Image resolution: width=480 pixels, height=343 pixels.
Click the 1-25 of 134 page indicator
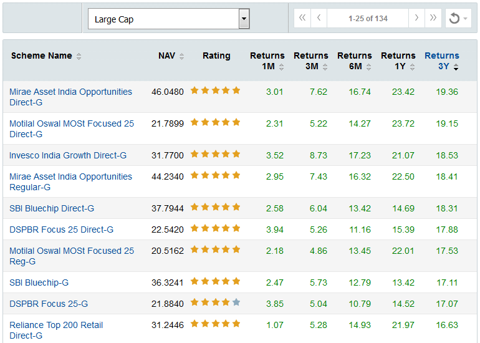click(x=368, y=18)
